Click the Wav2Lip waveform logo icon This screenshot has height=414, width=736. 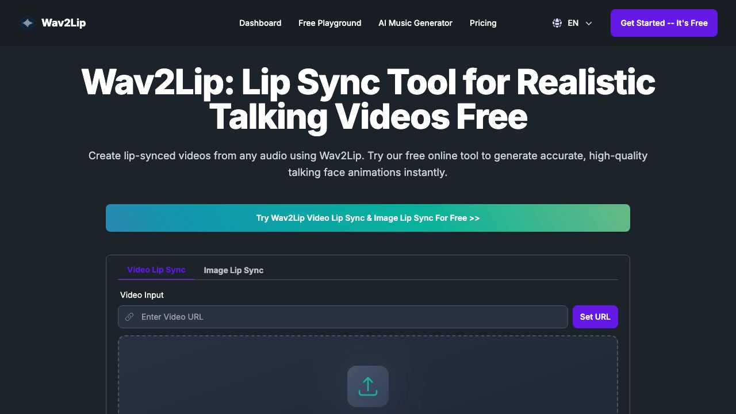[x=28, y=23]
